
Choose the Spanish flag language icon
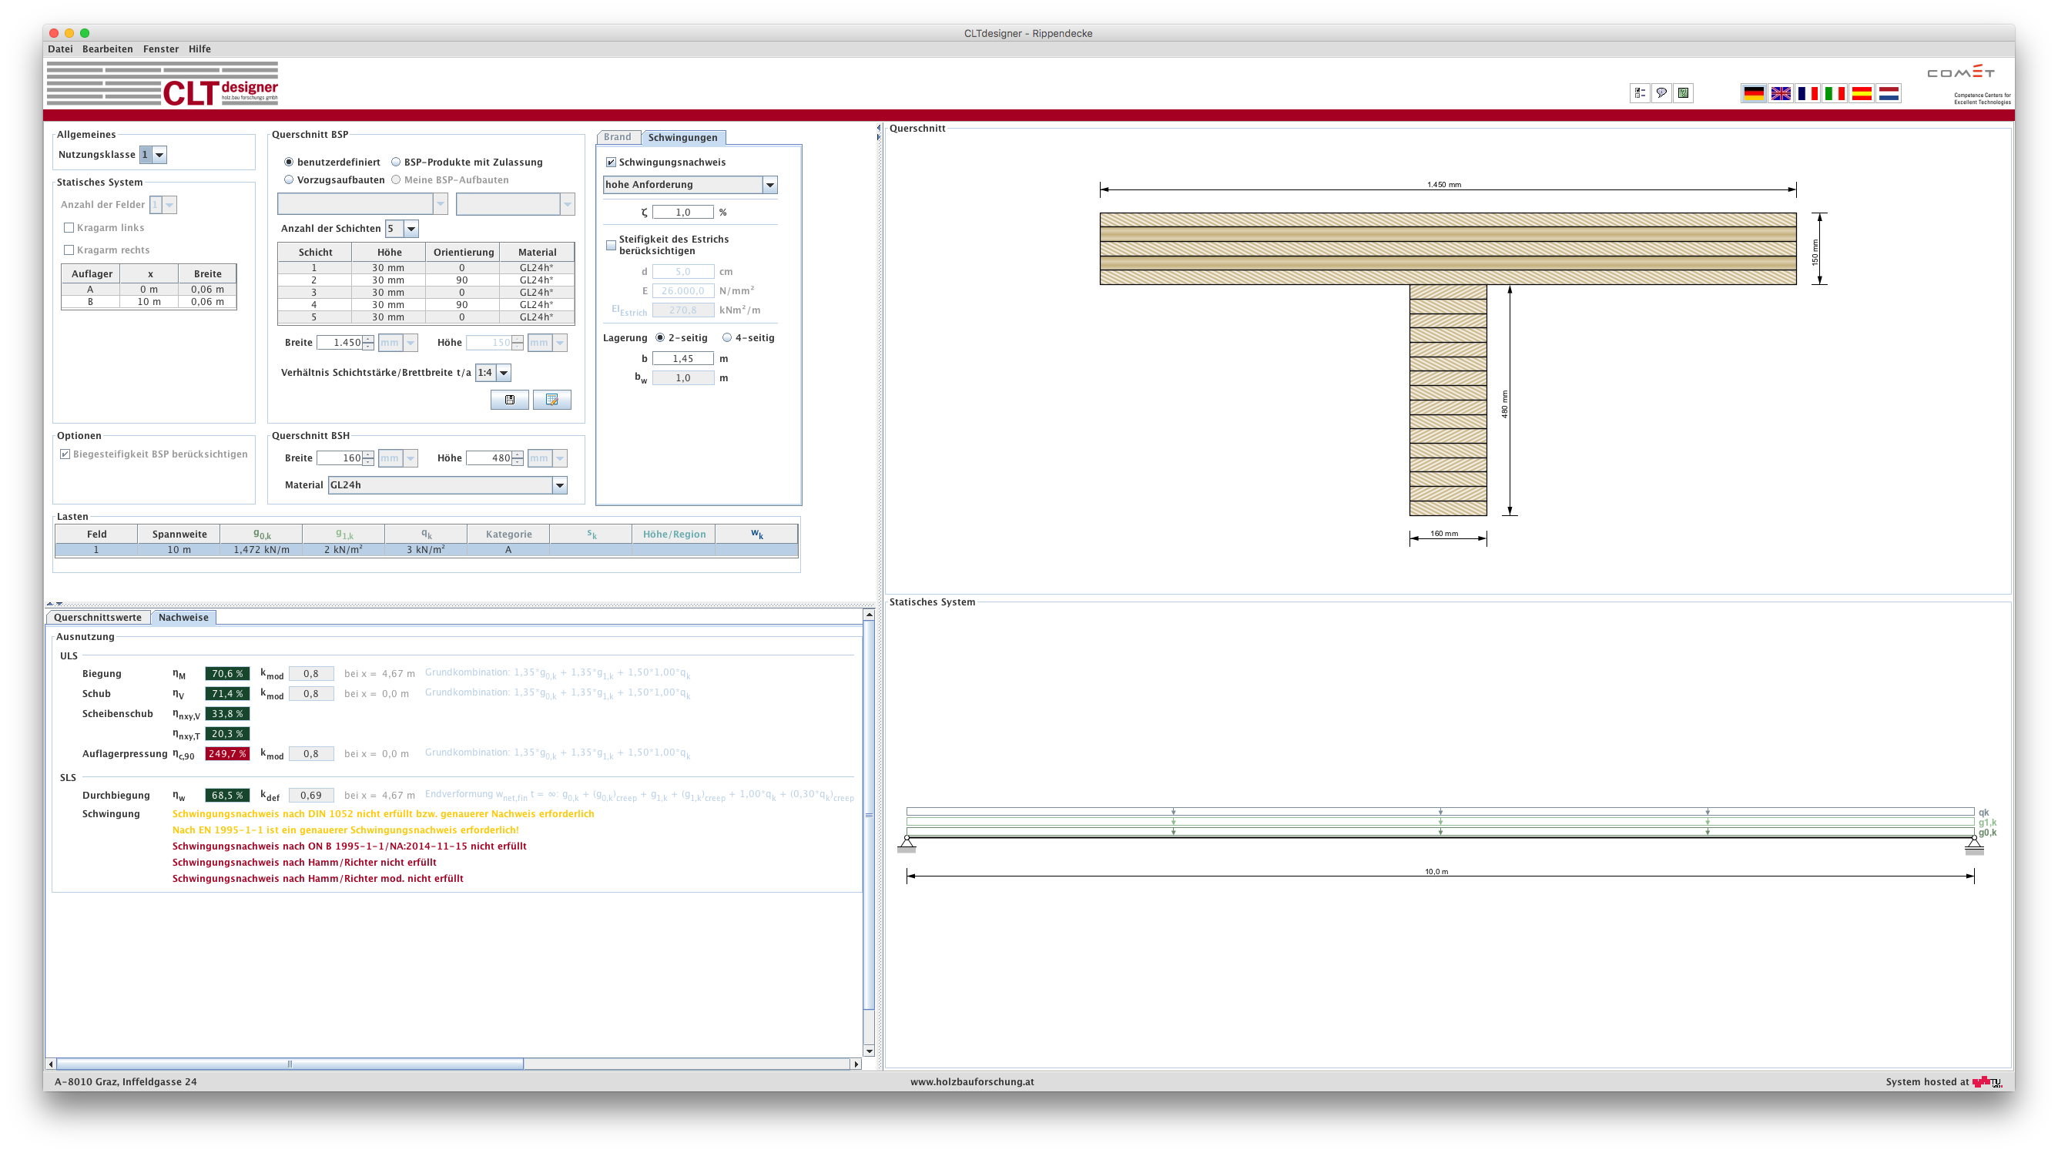(x=1862, y=93)
